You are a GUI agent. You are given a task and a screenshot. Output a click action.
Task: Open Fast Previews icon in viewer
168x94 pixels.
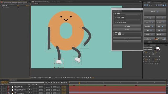(x=85, y=78)
